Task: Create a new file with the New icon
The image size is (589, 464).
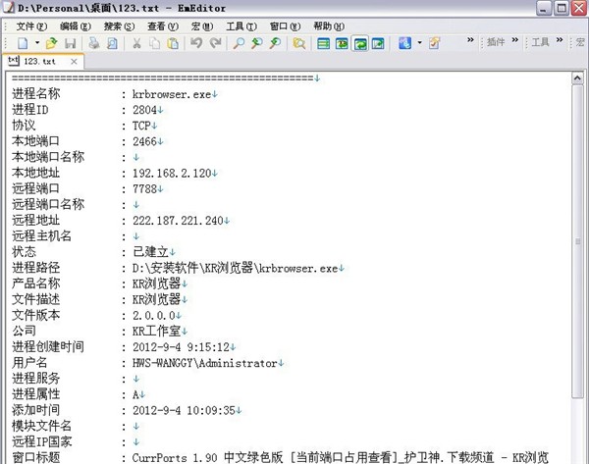Action: point(23,43)
